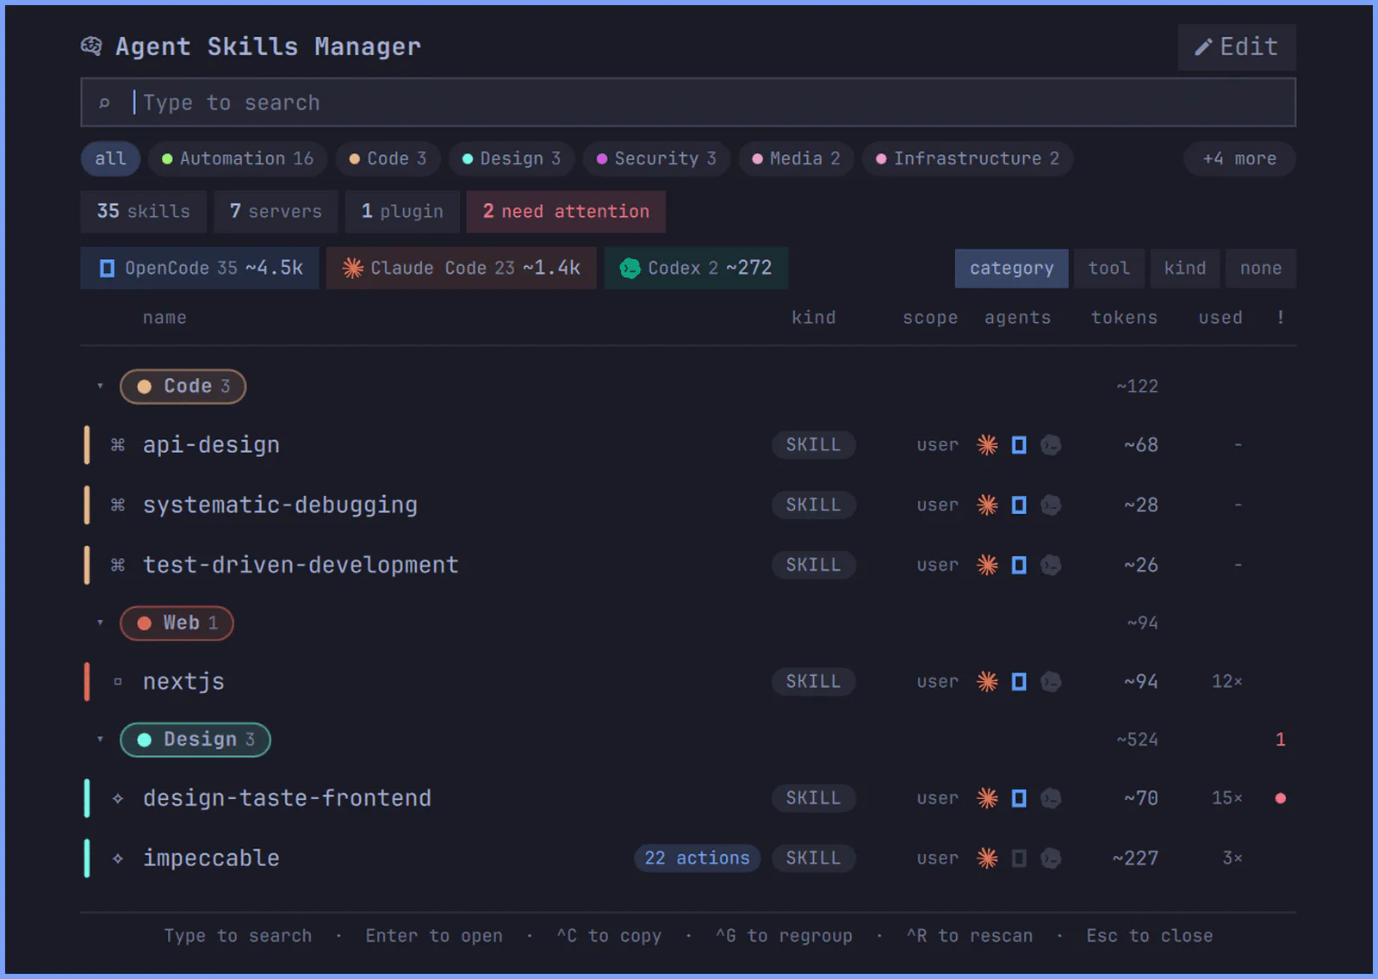Toggle the Claude Code 23 tool filter
This screenshot has height=979, width=1378.
point(462,269)
